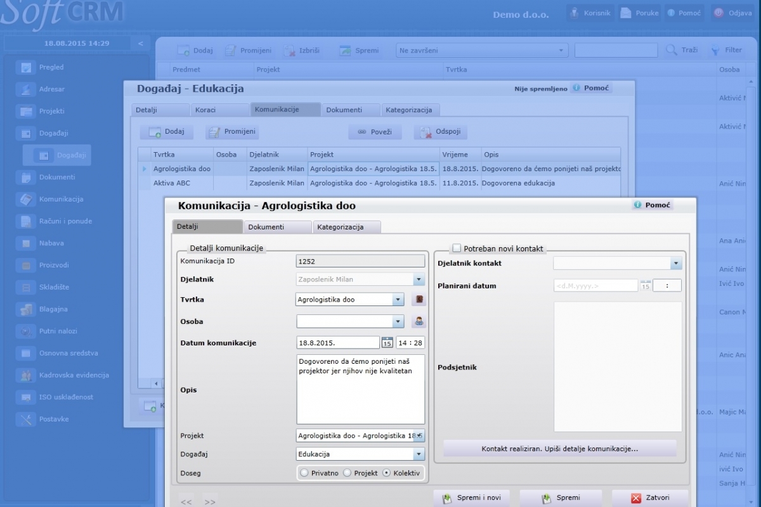The height and width of the screenshot is (507, 761).
Task: Open Pregled icon in sidebar
Action: click(x=26, y=68)
